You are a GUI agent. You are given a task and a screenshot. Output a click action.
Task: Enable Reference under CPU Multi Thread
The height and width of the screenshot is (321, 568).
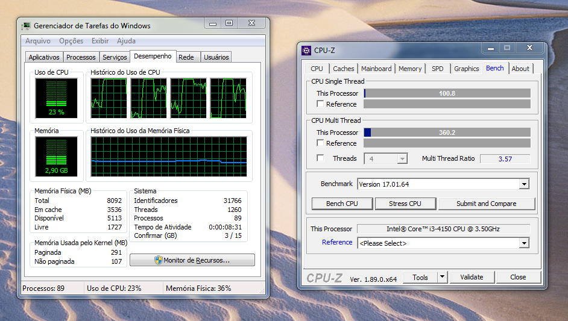tap(320, 143)
